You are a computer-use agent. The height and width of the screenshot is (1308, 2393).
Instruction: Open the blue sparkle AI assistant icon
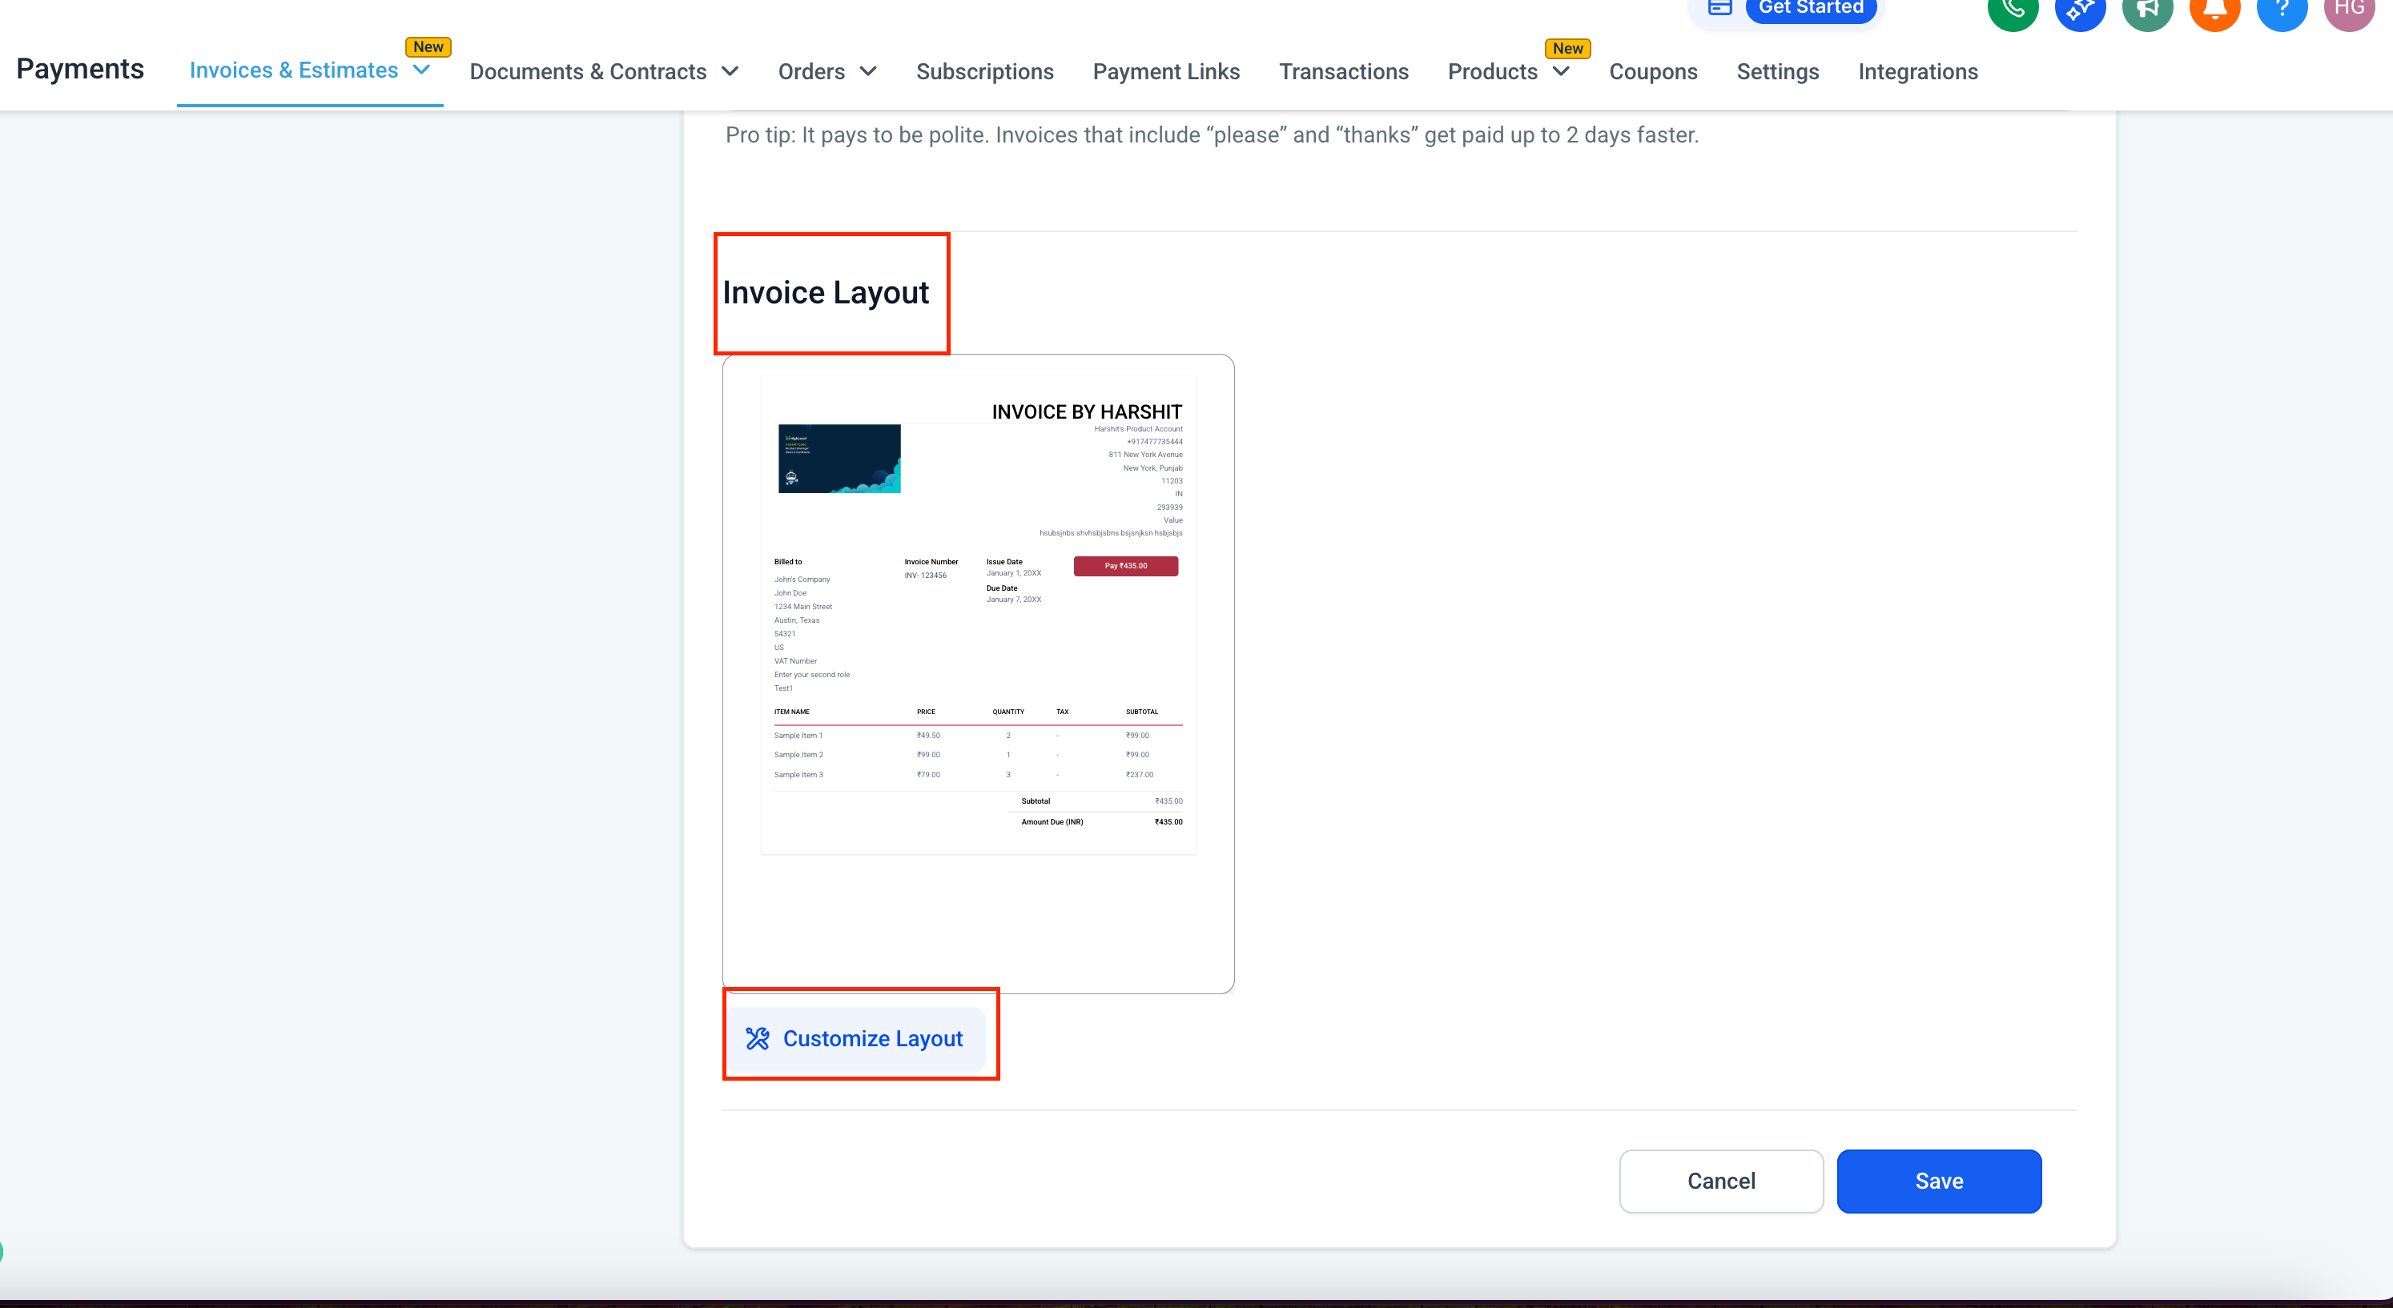pyautogui.click(x=2079, y=10)
